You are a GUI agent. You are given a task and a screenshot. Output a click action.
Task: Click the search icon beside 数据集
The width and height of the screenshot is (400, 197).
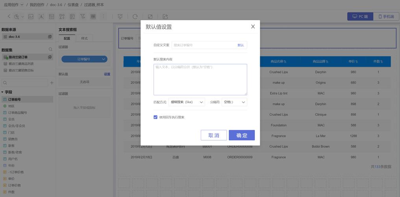point(50,50)
